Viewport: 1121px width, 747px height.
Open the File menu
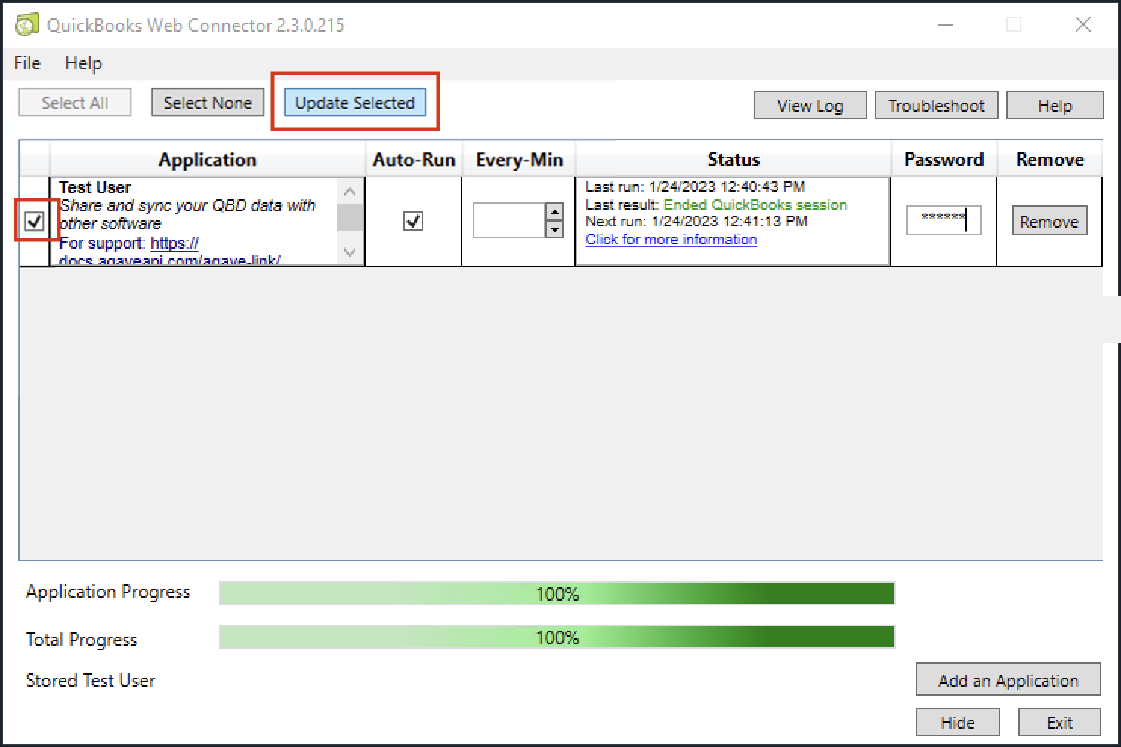coord(27,63)
